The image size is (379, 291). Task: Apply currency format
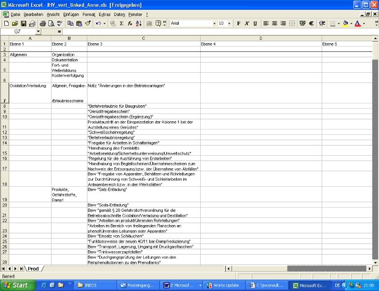pyautogui.click(x=302, y=23)
